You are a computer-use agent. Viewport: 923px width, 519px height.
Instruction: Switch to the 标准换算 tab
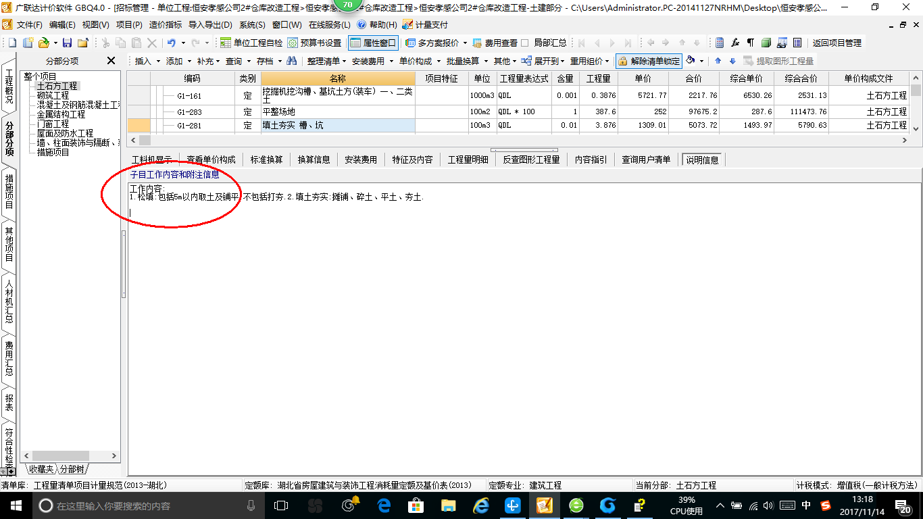266,159
